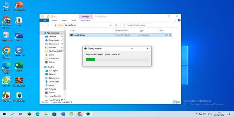Open 3D Objects under This PC
Viewport: 234px width, 117px height.
pyautogui.click(x=54, y=71)
